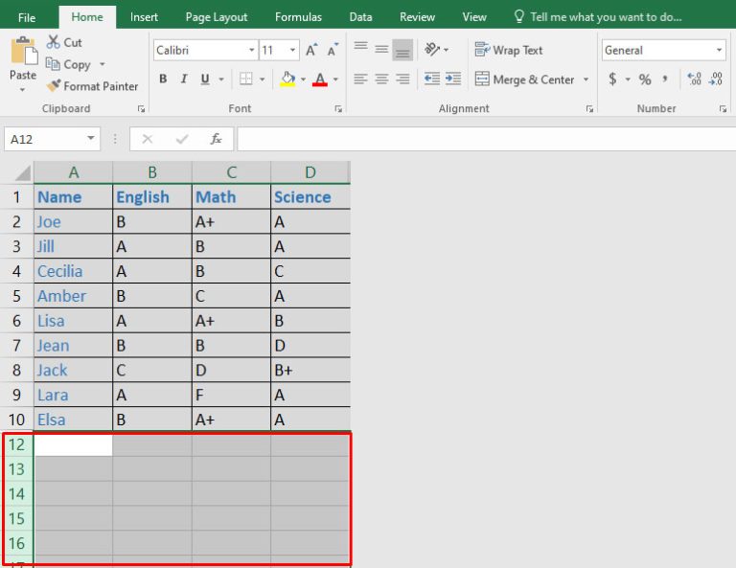
Task: Open Clipboard pane launcher
Action: point(141,109)
